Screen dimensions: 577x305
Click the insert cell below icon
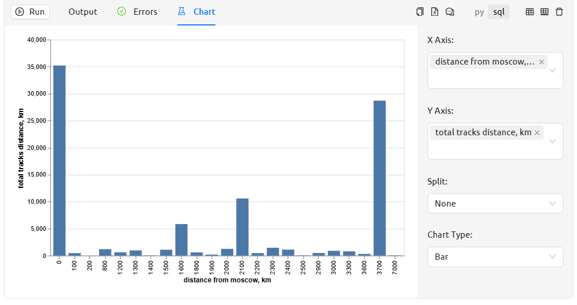pos(544,12)
